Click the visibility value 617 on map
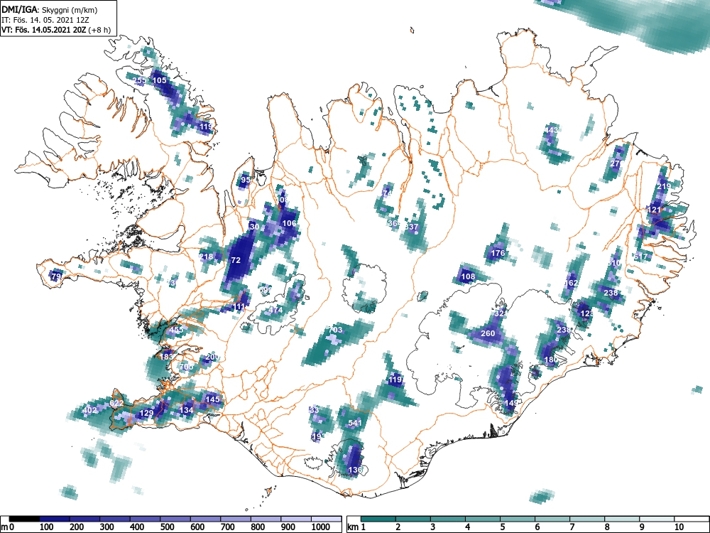The width and height of the screenshot is (710, 533). coord(640,257)
